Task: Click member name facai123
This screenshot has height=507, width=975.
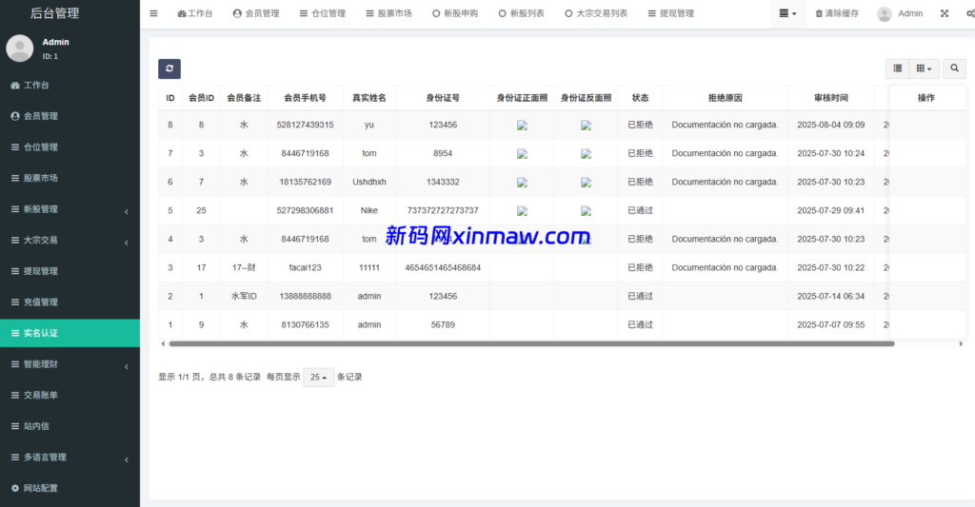Action: (x=305, y=268)
